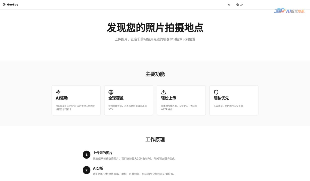Click step 2 numbered circle icon
The image size is (310, 181).
(86, 170)
